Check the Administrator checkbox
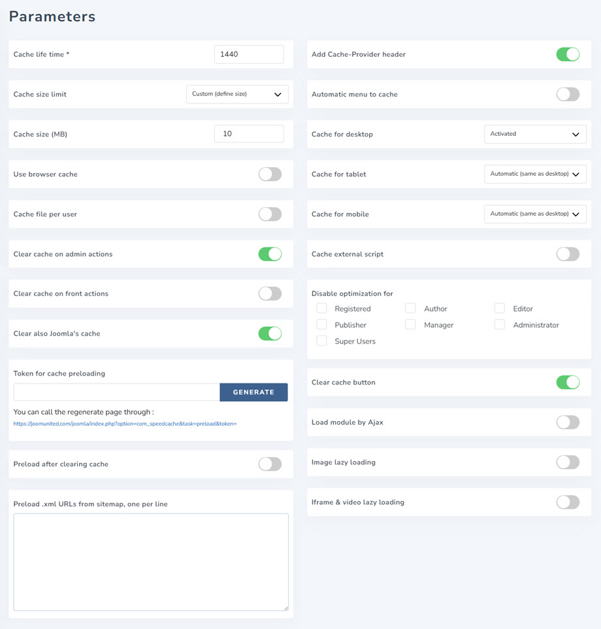The image size is (601, 629). pos(500,325)
